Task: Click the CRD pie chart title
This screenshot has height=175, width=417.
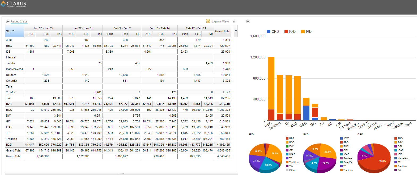Action: click(360, 135)
